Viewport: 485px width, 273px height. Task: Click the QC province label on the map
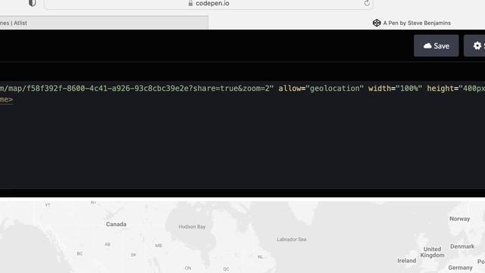(x=227, y=269)
